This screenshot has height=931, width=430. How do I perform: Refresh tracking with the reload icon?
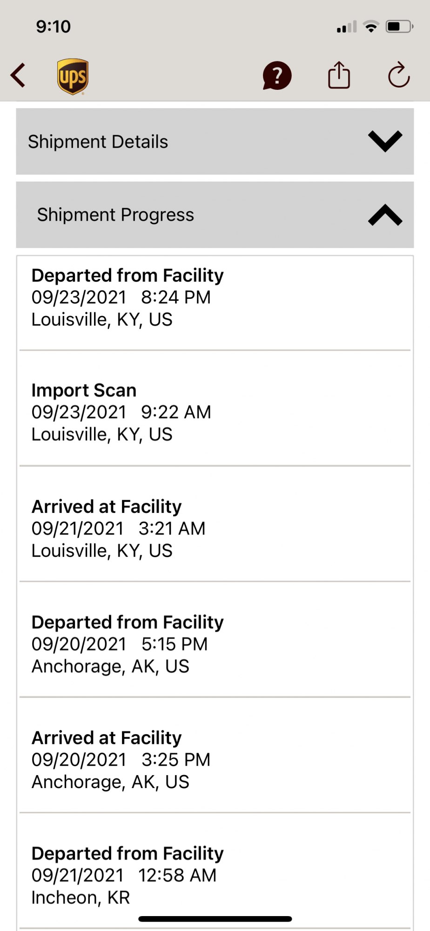(x=399, y=75)
